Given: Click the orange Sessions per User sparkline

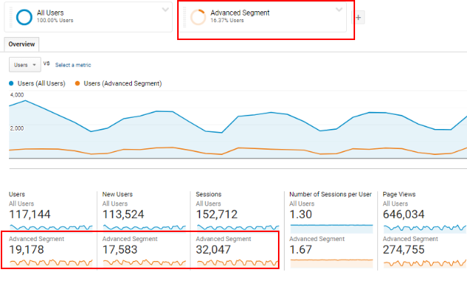Looking at the screenshot, I should 331,264.
